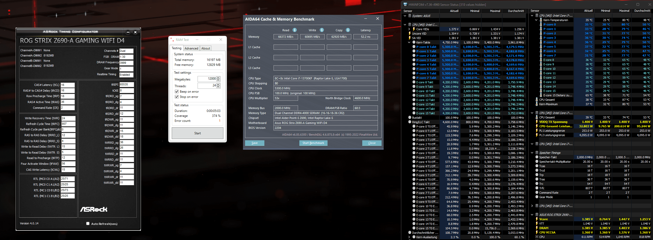The height and width of the screenshot is (240, 653).
Task: Collapse the ASUS ROG STRIX Z690 sensor group
Action: pyautogui.click(x=532, y=215)
